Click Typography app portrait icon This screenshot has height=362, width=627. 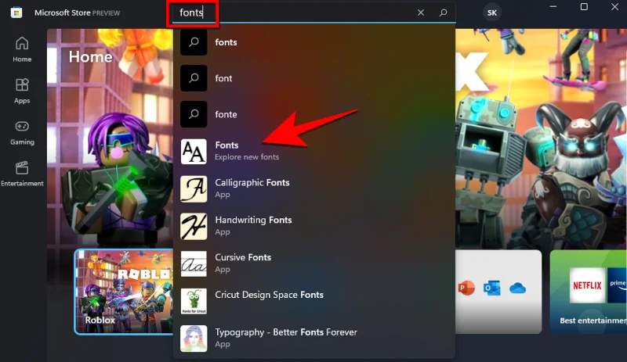[194, 339]
